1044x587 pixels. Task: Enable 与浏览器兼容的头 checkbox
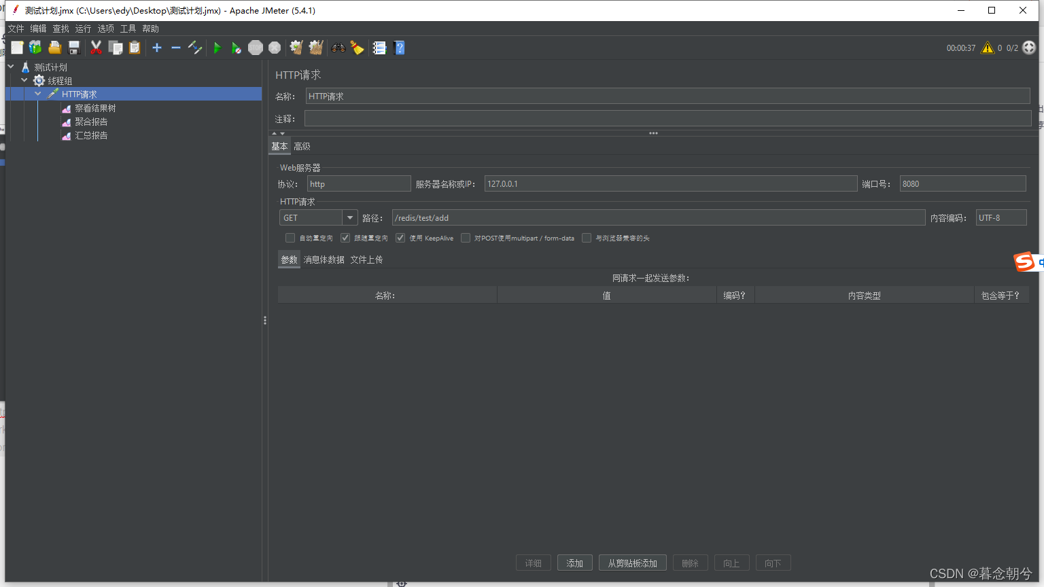click(587, 238)
